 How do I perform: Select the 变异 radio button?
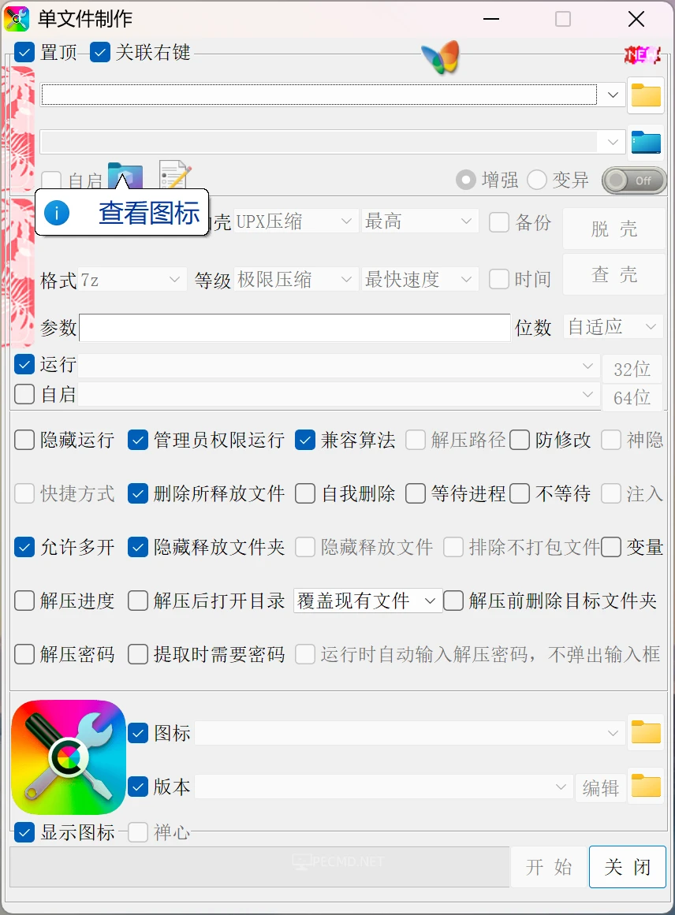pos(538,180)
